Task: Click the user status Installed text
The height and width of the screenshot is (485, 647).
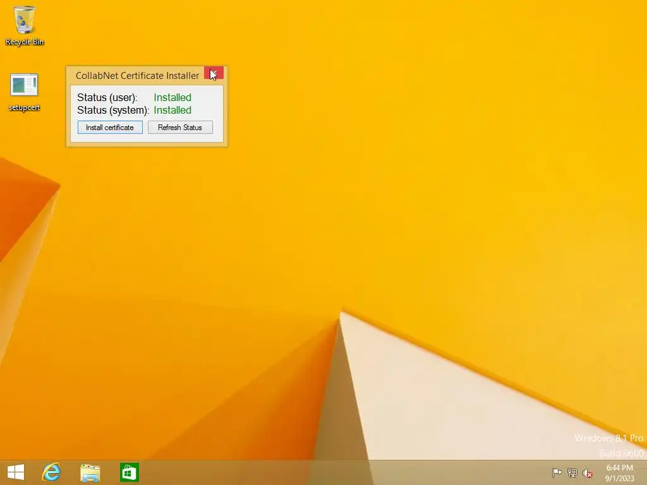Action: click(172, 97)
